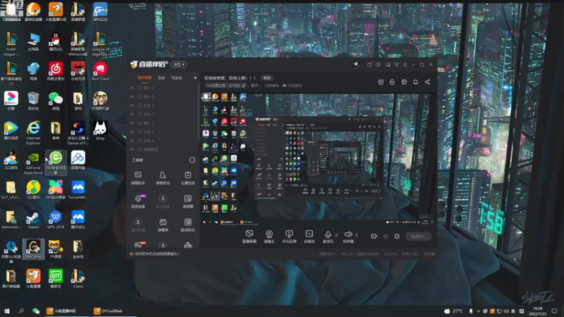Expand speaker options arrow

coord(357,235)
